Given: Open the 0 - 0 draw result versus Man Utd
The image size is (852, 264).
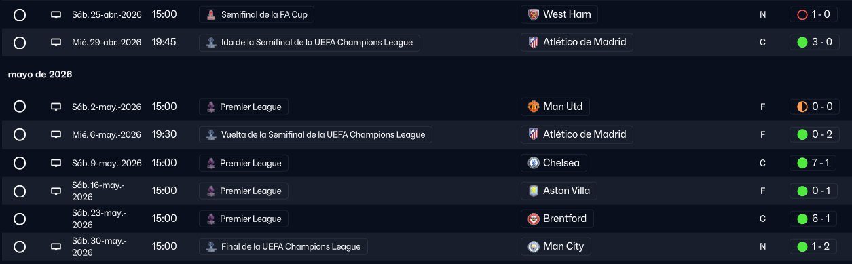Looking at the screenshot, I should tap(815, 107).
